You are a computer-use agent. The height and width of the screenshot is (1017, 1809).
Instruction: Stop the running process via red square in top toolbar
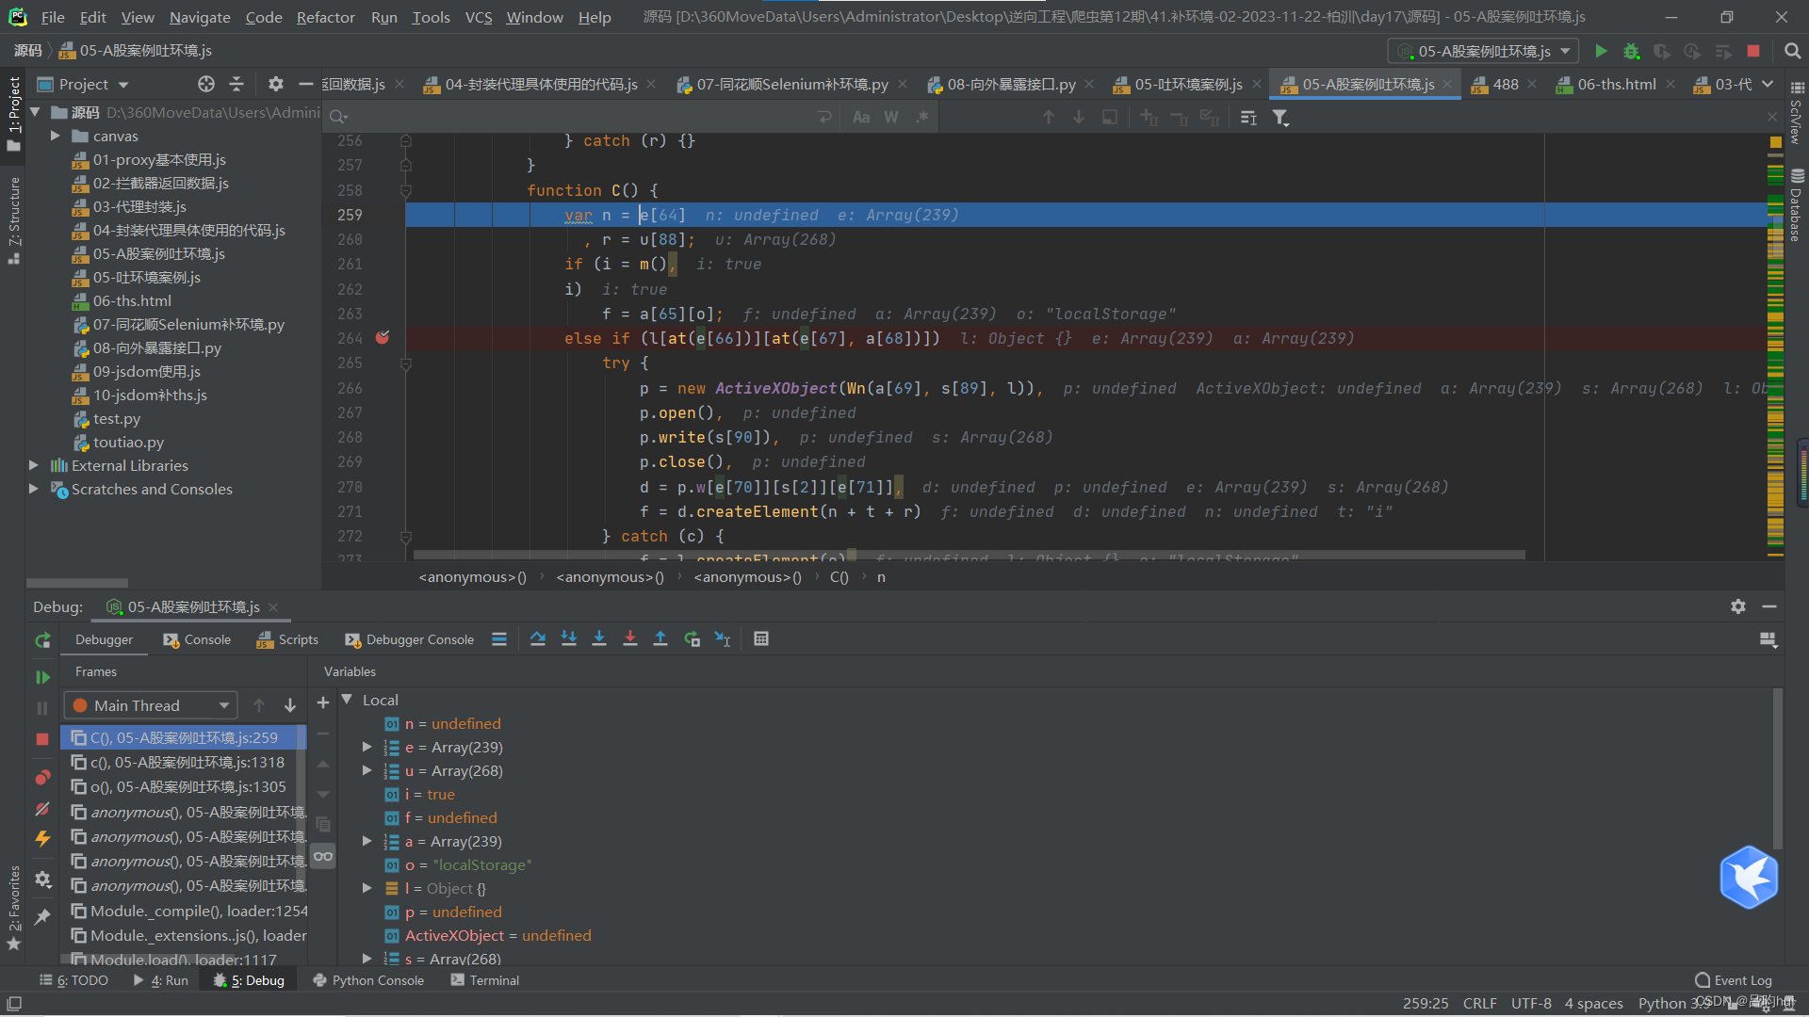[x=1753, y=51]
